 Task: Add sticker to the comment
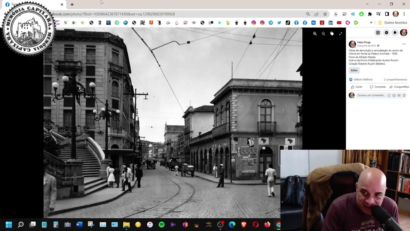click(x=404, y=95)
